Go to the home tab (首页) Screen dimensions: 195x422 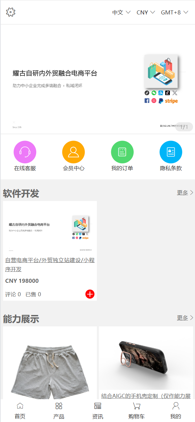[x=20, y=411]
